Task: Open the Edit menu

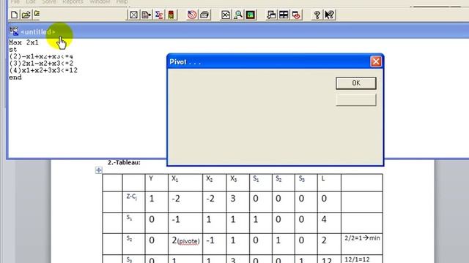Action: pos(31,1)
